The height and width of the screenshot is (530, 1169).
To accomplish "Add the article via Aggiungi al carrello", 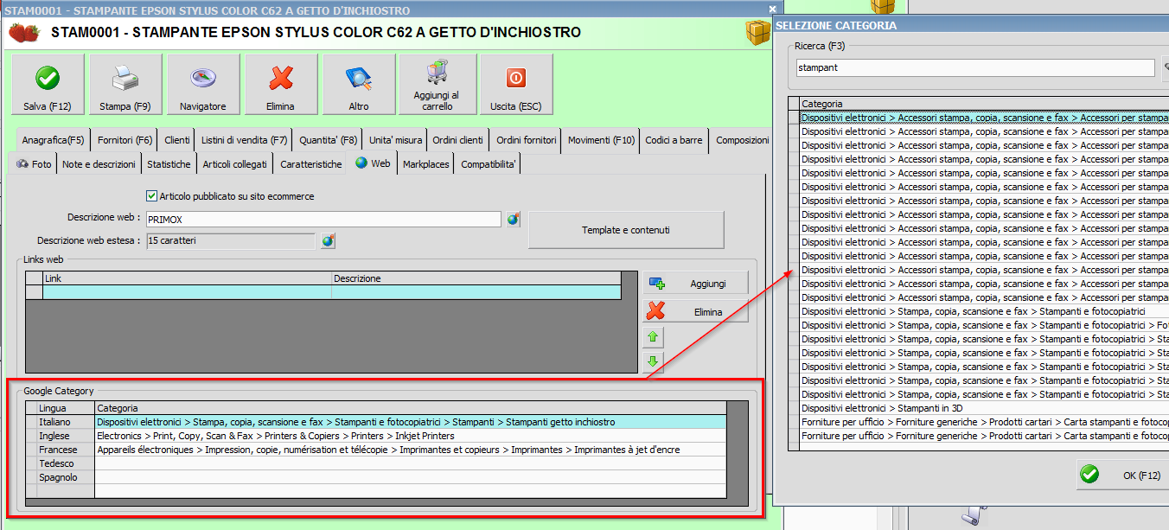I will [x=437, y=84].
